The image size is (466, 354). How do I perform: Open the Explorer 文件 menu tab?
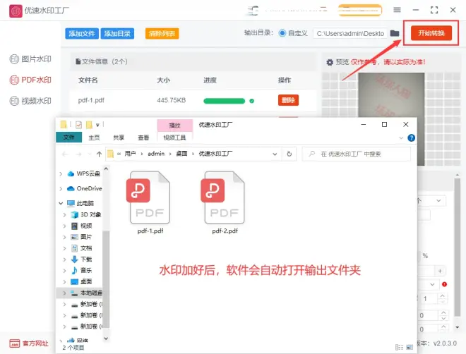[68, 138]
